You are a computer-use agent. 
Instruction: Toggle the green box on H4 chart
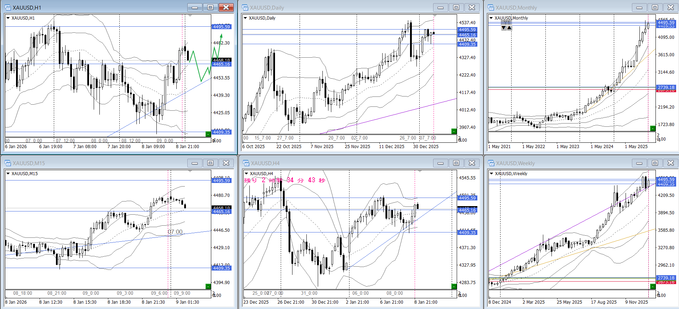pyautogui.click(x=453, y=286)
